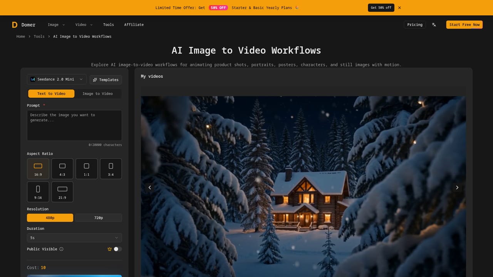493x277 pixels.
Task: Select the 1:1 aspect ratio
Action: [87, 169]
